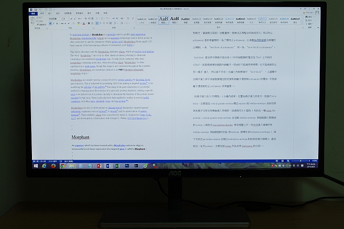Image resolution: width=344 pixels, height=229 pixels.
Task: Apply the red font color
Action: [84, 23]
